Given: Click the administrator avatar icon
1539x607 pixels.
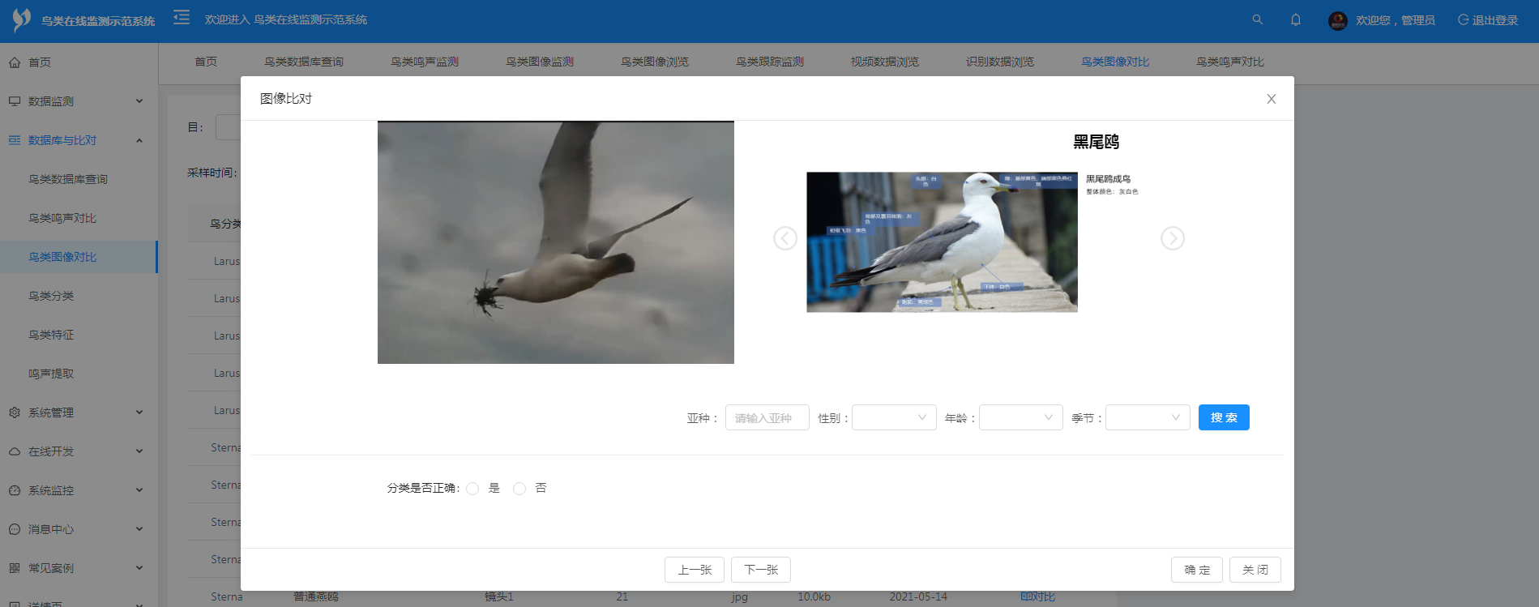Looking at the screenshot, I should 1337,20.
